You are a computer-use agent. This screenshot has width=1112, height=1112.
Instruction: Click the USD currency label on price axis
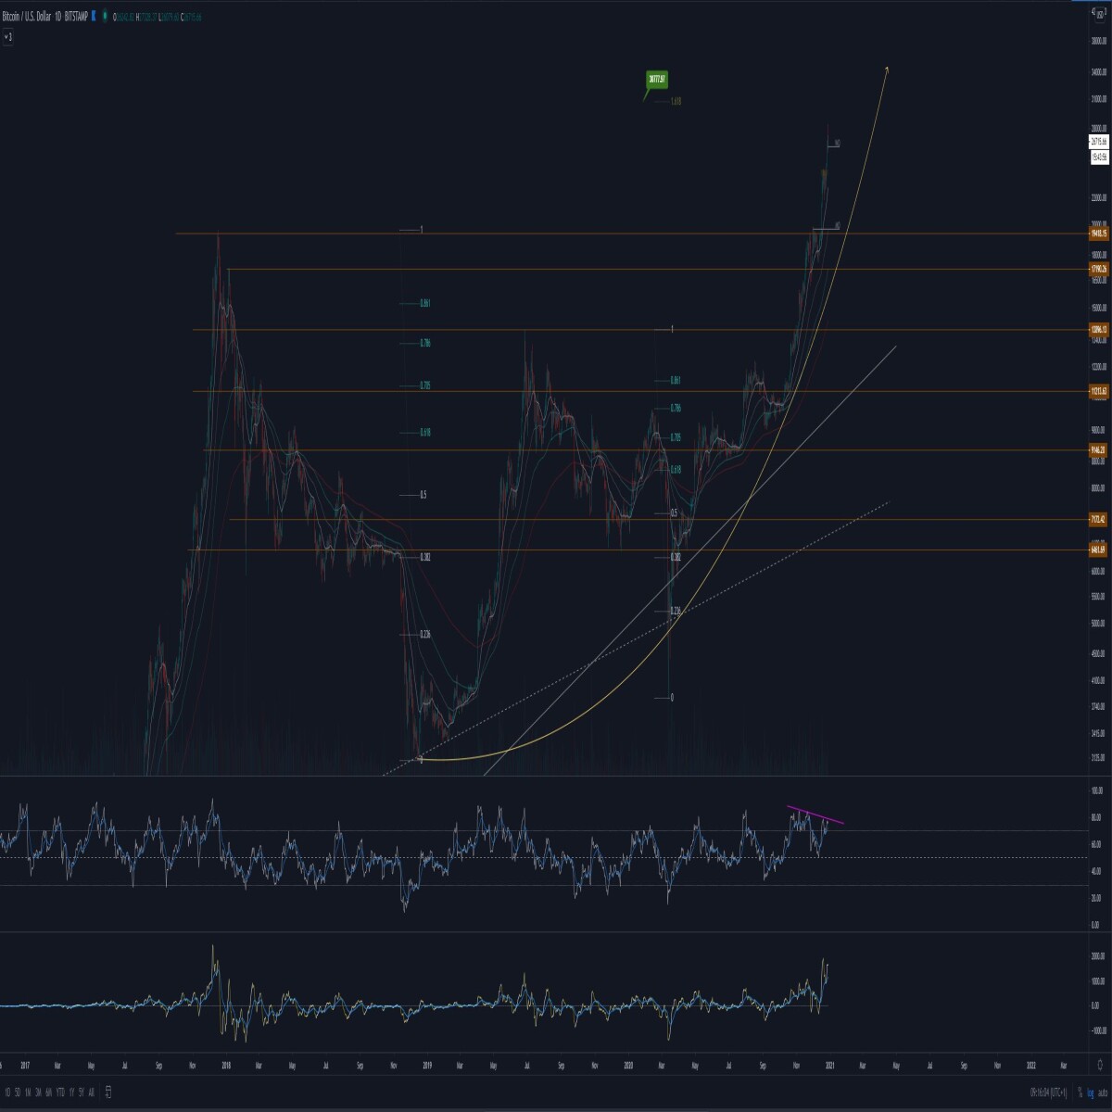(1099, 15)
